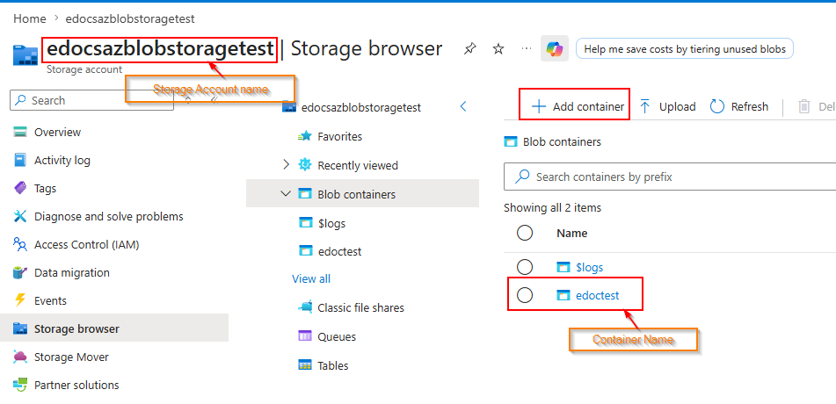Image resolution: width=836 pixels, height=404 pixels.
Task: Toggle the select-all circle beside Name
Action: [x=525, y=233]
